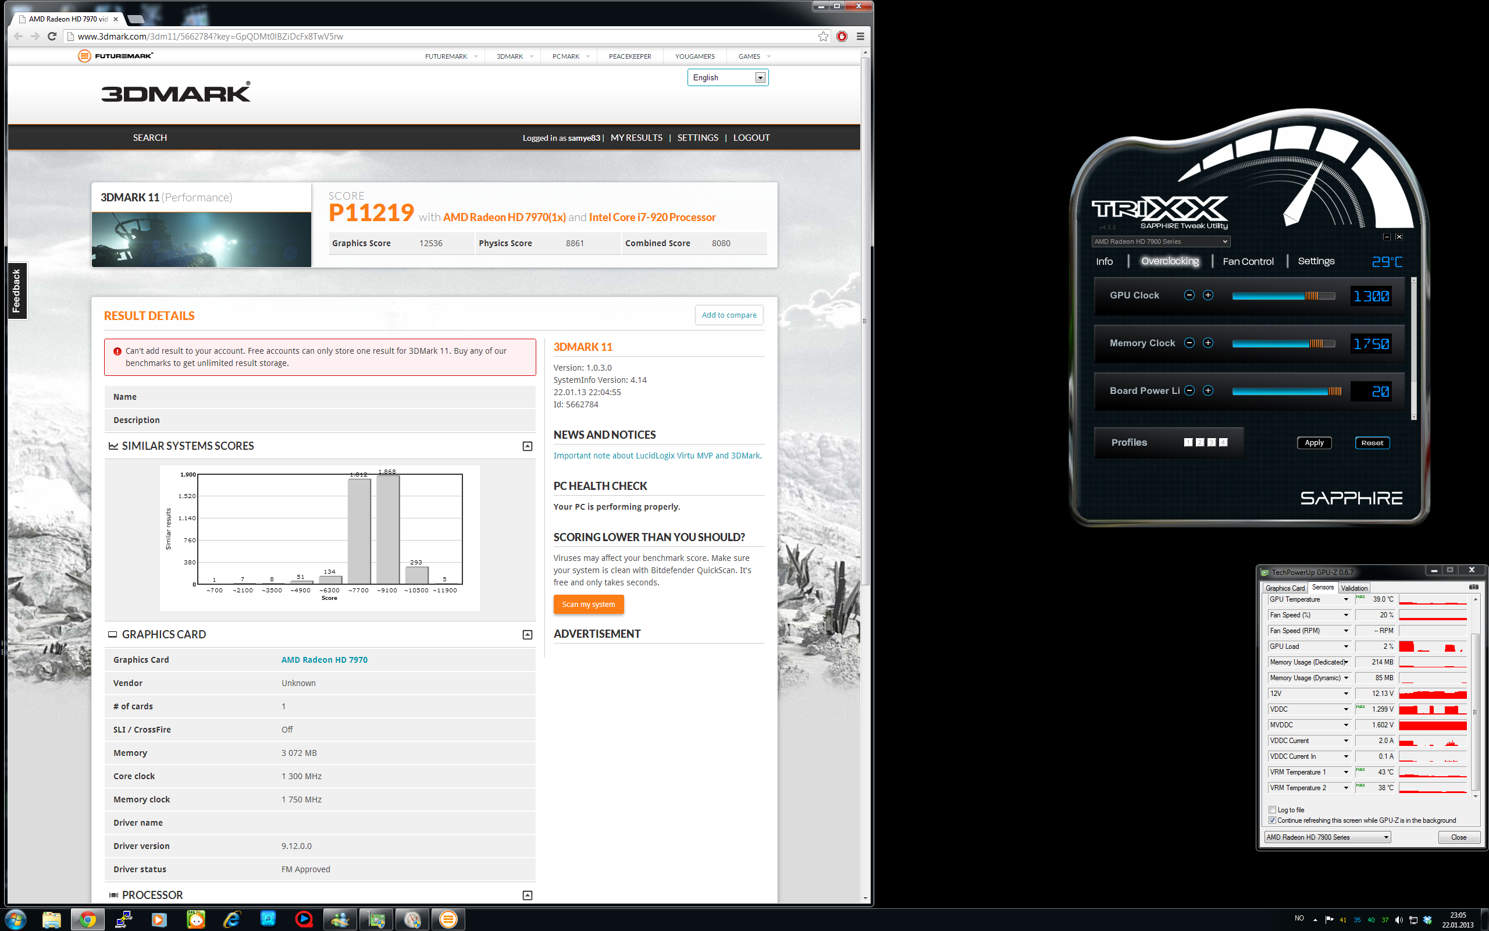Viewport: 1489px width, 931px height.
Task: Select TRIXX profile 3
Action: (1212, 442)
